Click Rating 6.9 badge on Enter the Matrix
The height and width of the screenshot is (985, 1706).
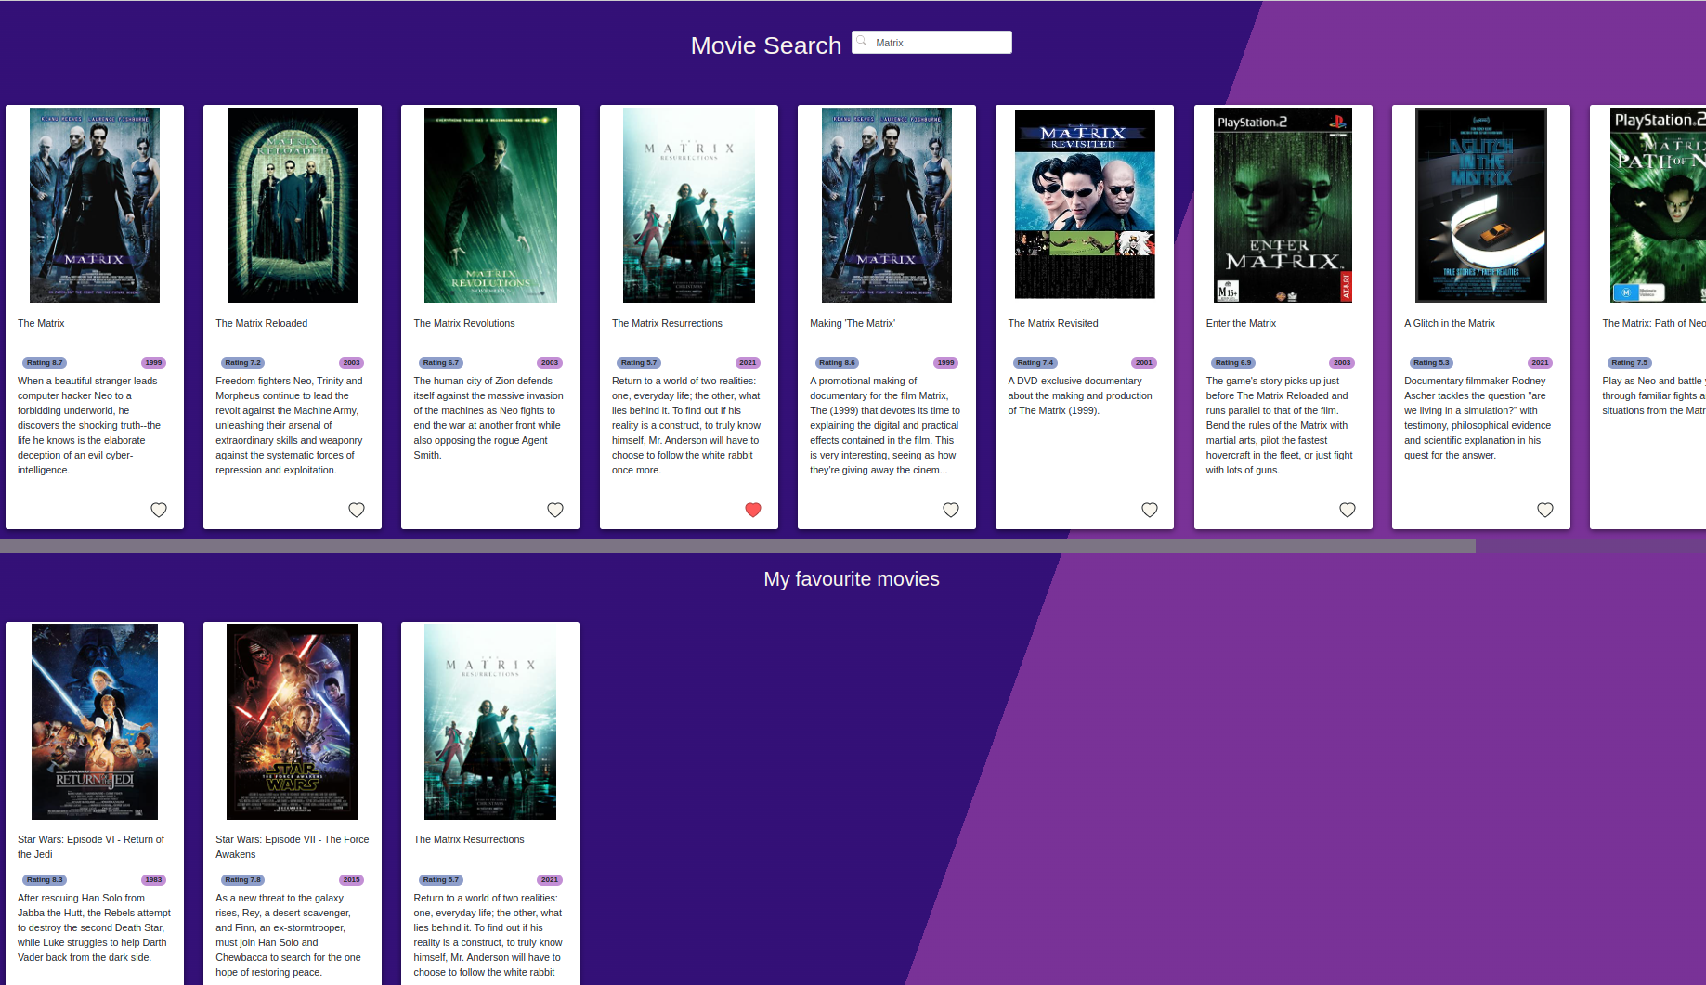(1233, 363)
